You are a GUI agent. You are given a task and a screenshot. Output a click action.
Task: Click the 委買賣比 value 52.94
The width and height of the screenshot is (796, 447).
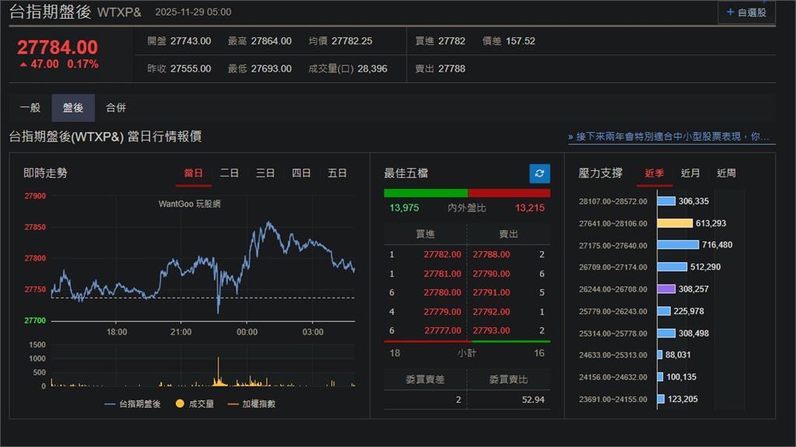[x=533, y=400]
